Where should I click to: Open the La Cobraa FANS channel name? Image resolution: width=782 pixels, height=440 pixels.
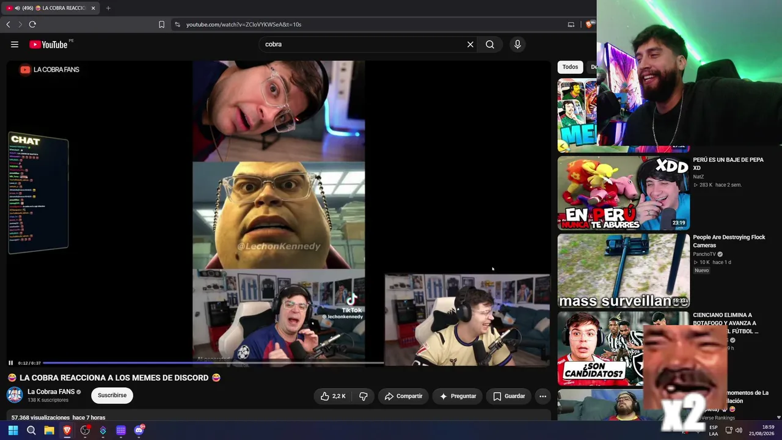click(x=51, y=392)
